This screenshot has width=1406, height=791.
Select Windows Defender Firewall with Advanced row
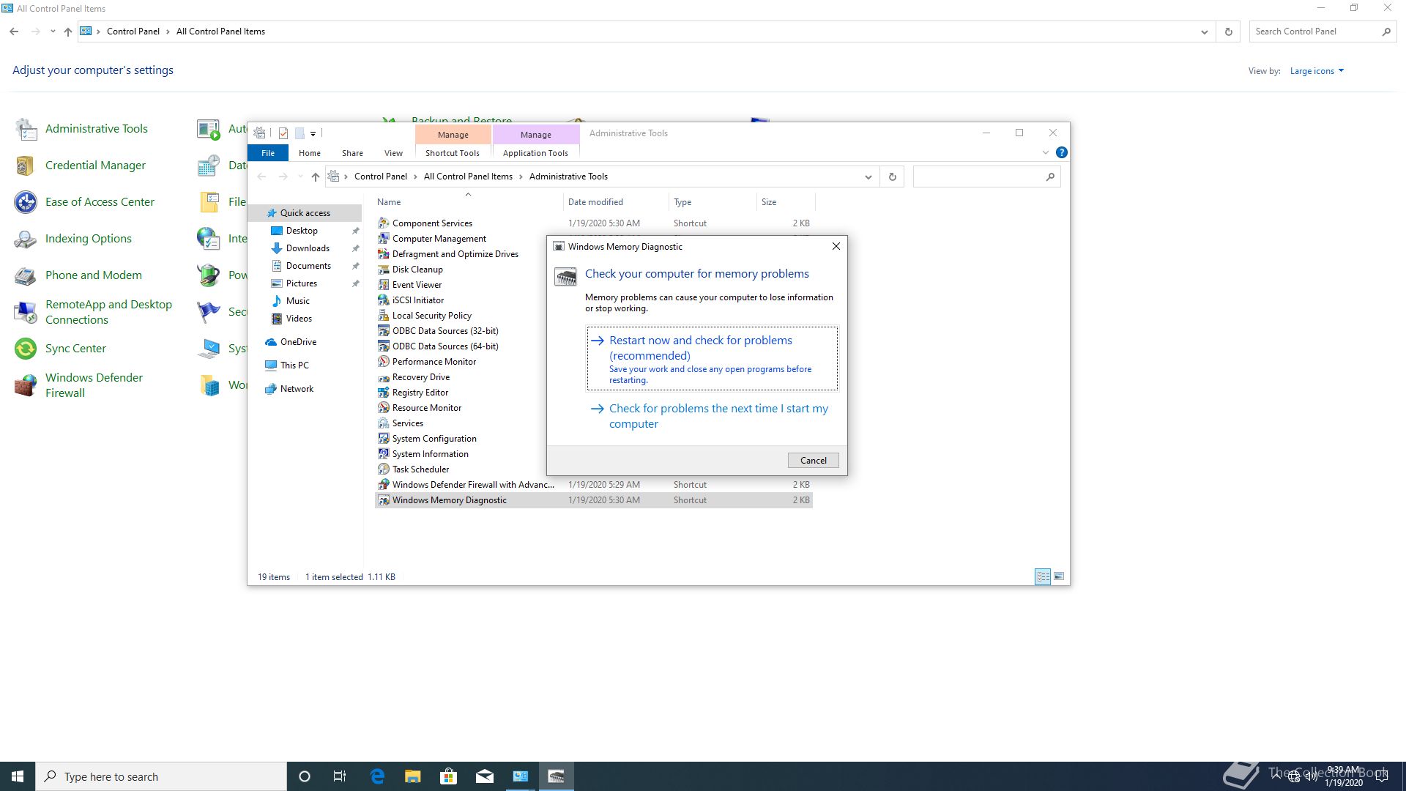[x=593, y=484]
